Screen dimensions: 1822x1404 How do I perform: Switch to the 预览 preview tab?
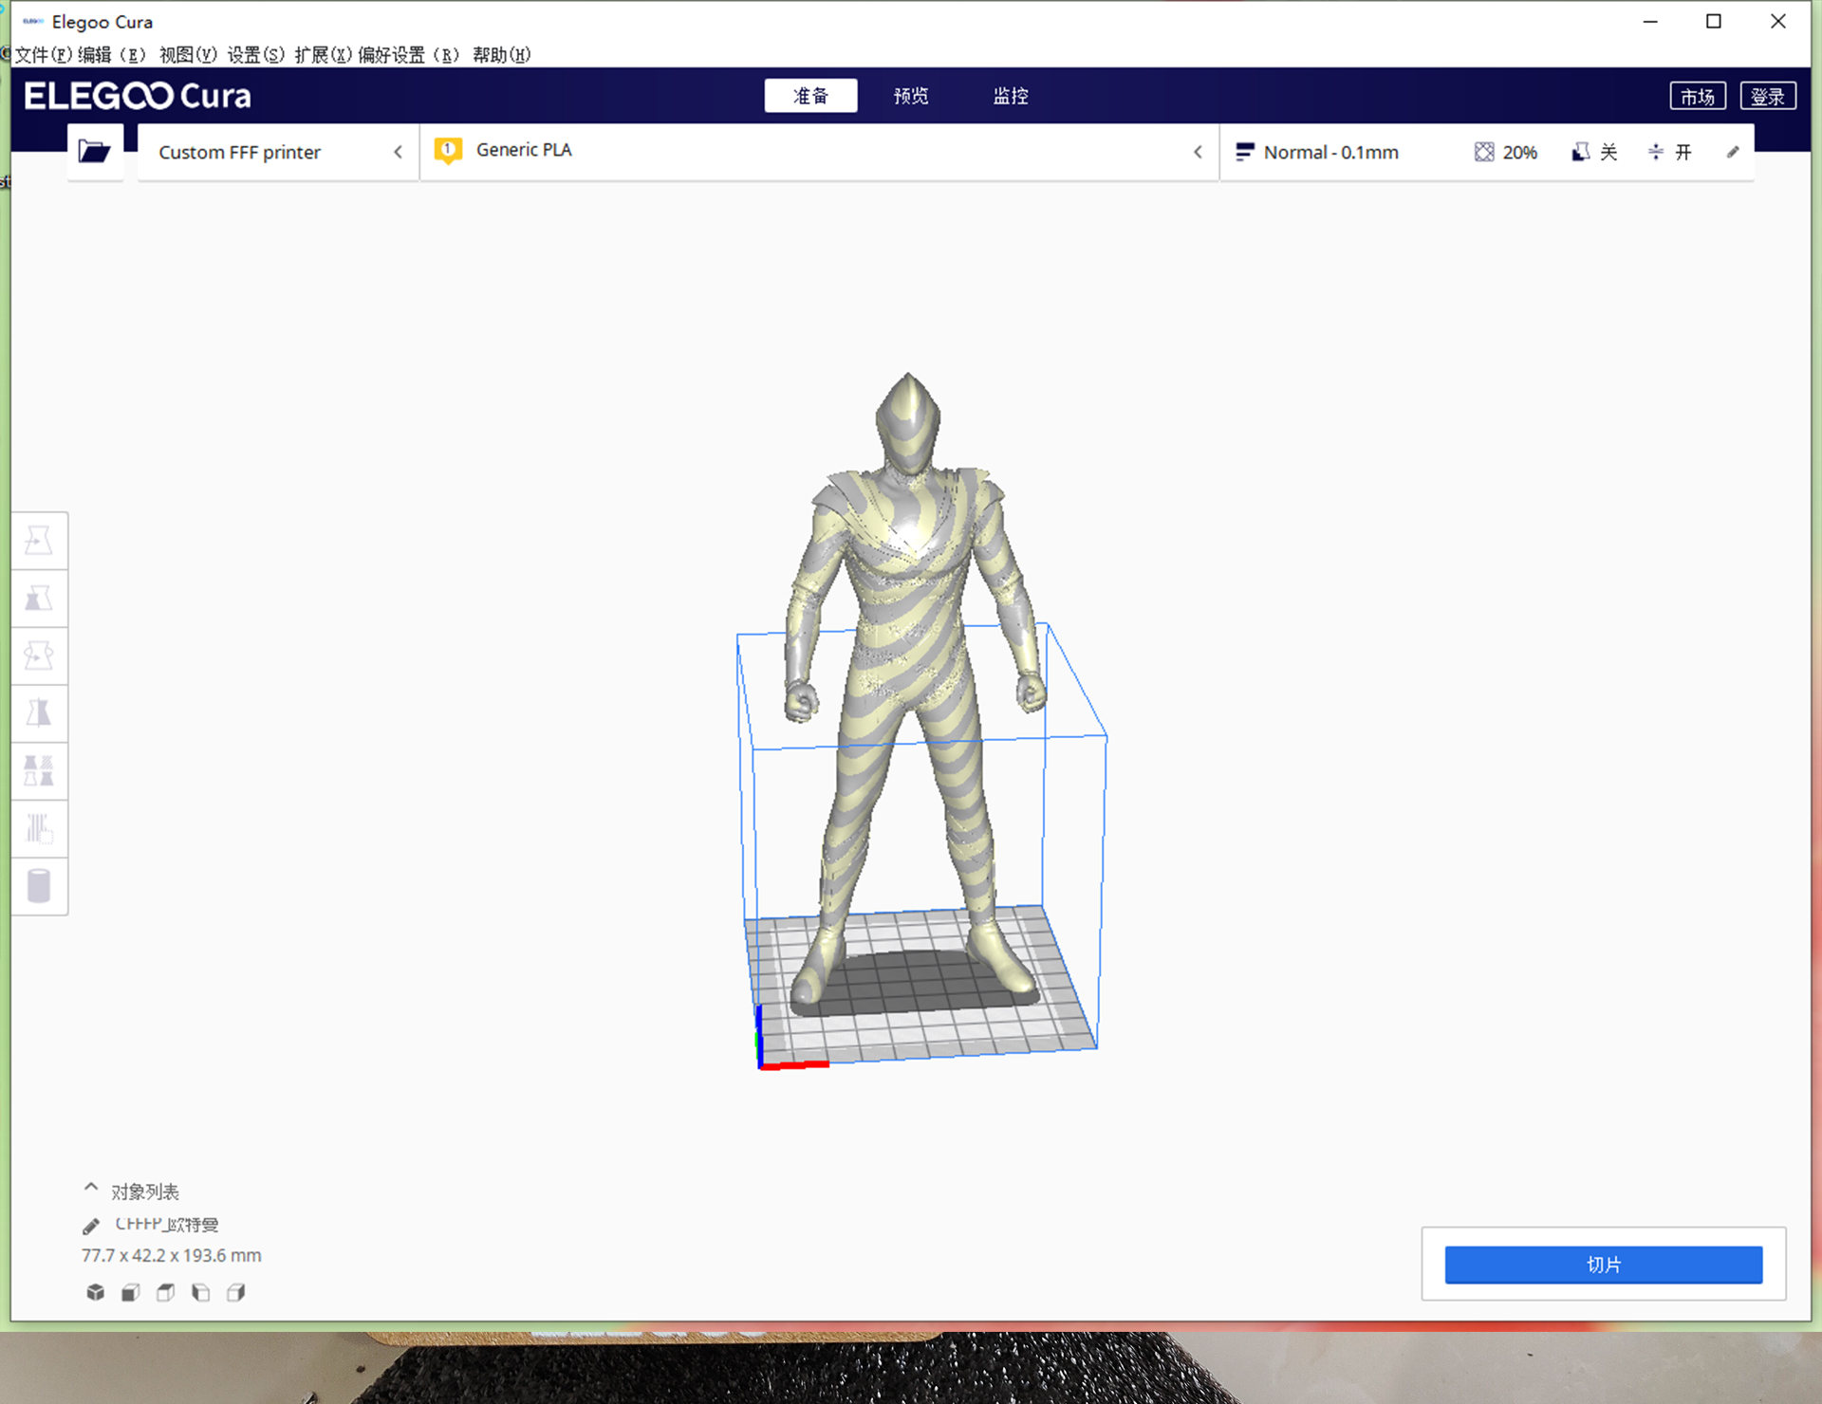pos(910,96)
